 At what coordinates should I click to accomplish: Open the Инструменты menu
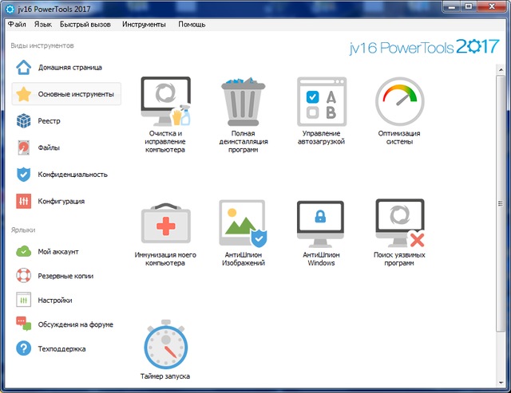click(x=144, y=25)
